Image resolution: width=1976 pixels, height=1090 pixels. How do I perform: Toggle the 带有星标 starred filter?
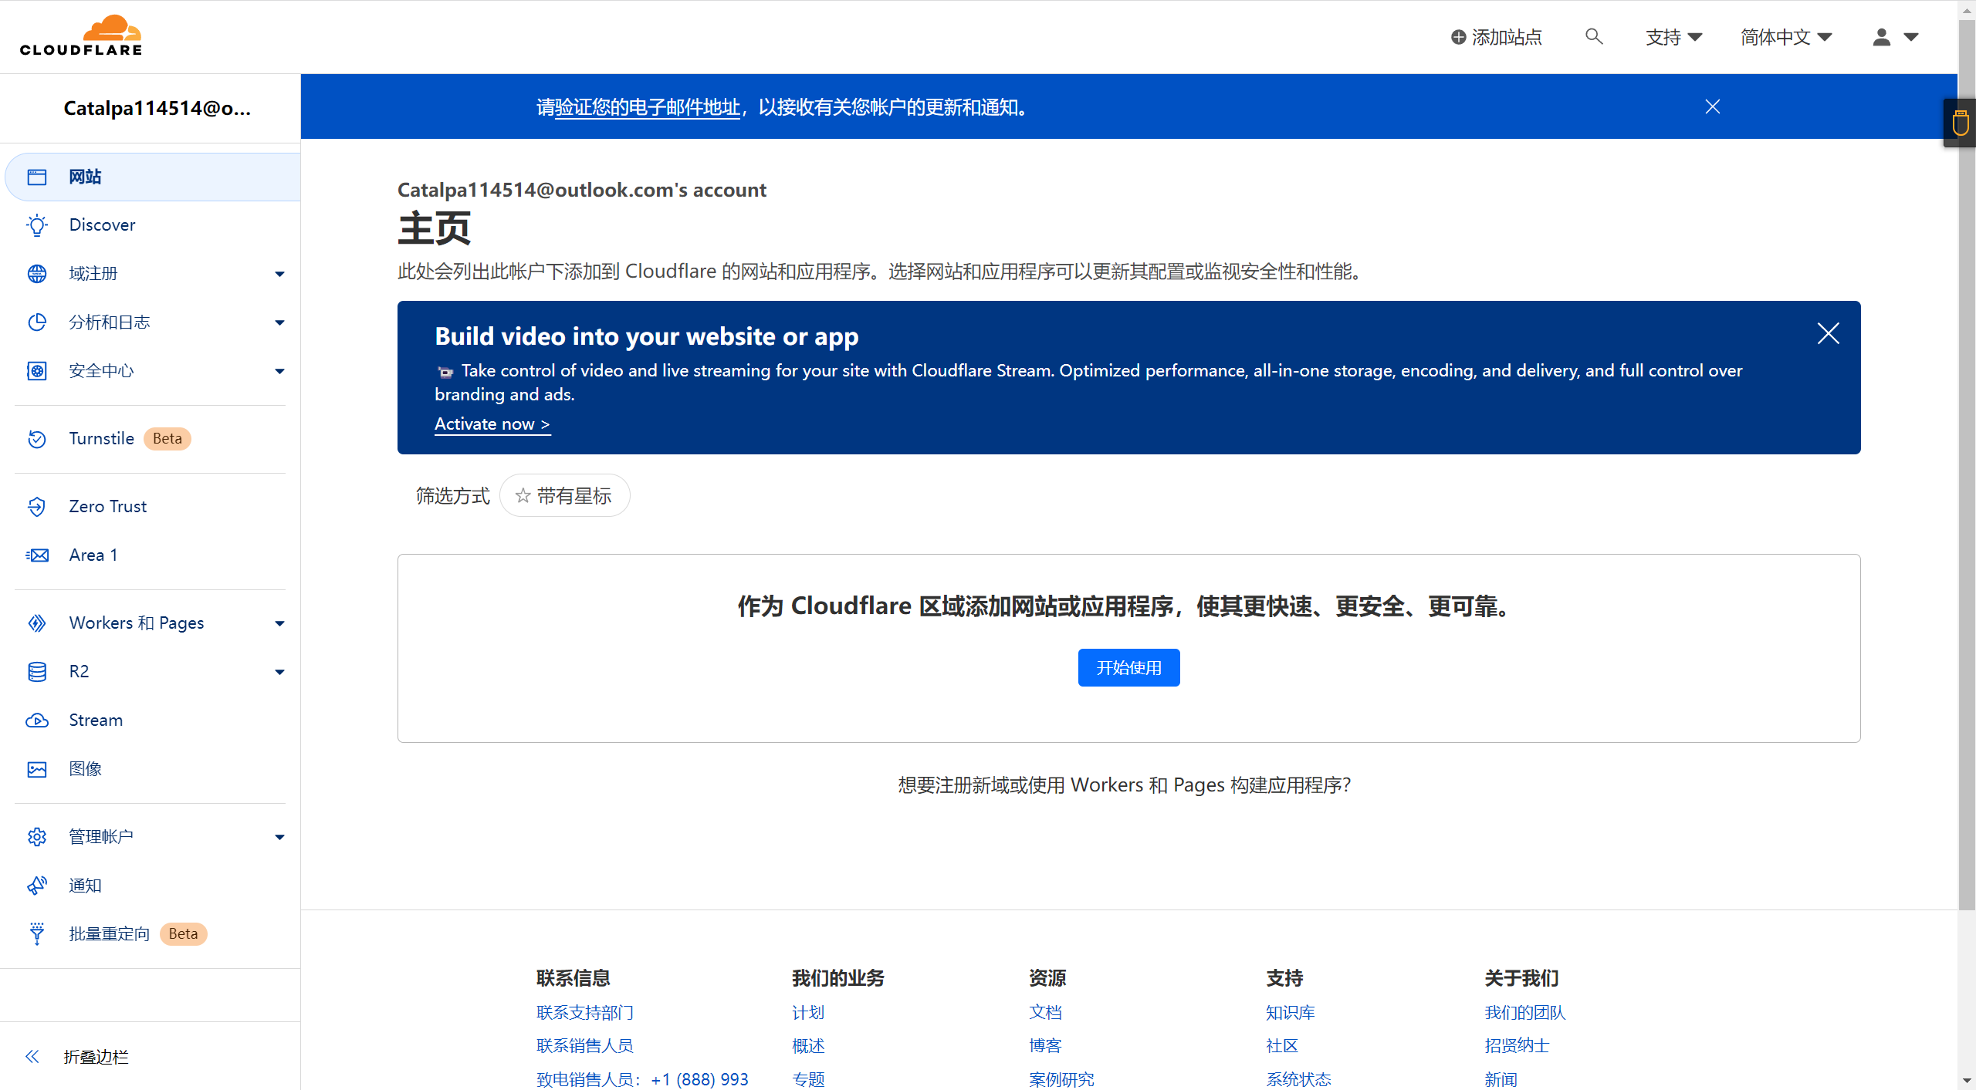tap(565, 495)
